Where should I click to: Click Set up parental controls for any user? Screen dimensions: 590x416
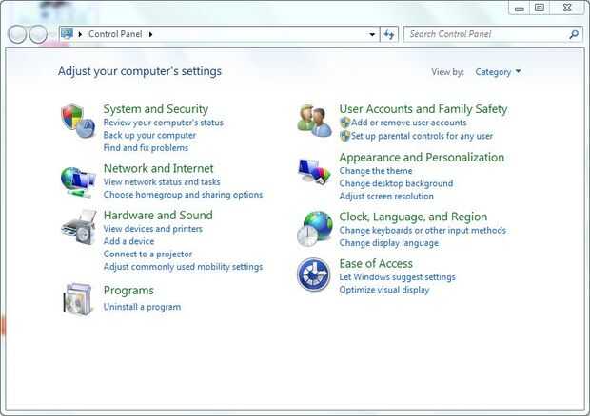click(x=422, y=136)
